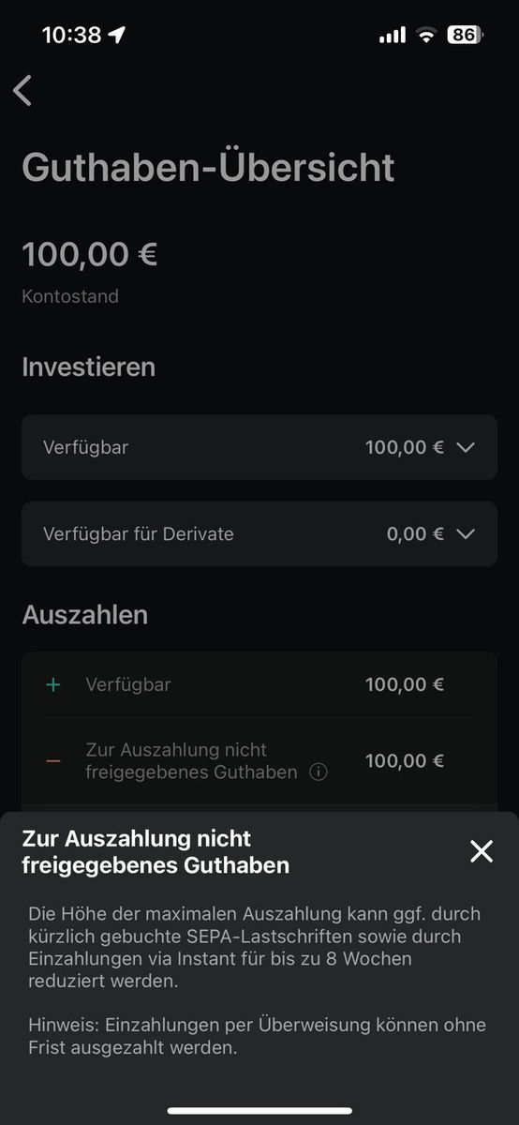Expand the Verfügbar chevron under Investieren
519x1125 pixels.
pos(466,448)
